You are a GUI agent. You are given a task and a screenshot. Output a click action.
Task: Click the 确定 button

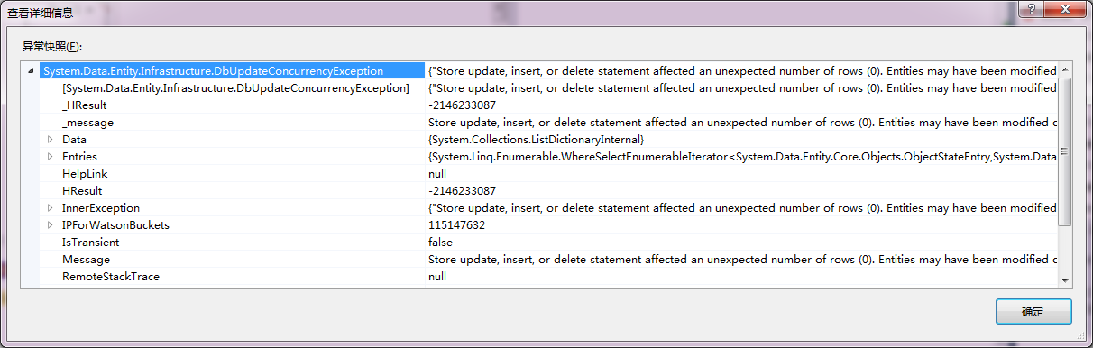click(1033, 312)
